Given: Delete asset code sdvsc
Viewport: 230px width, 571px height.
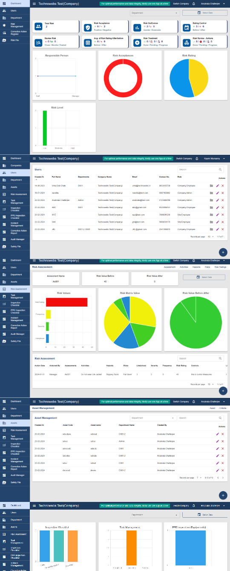Looking at the screenshot, I should coord(222,441).
